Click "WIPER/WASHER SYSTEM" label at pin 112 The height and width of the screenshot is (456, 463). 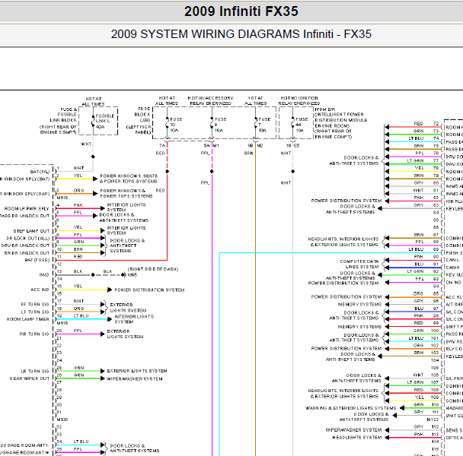click(x=354, y=430)
